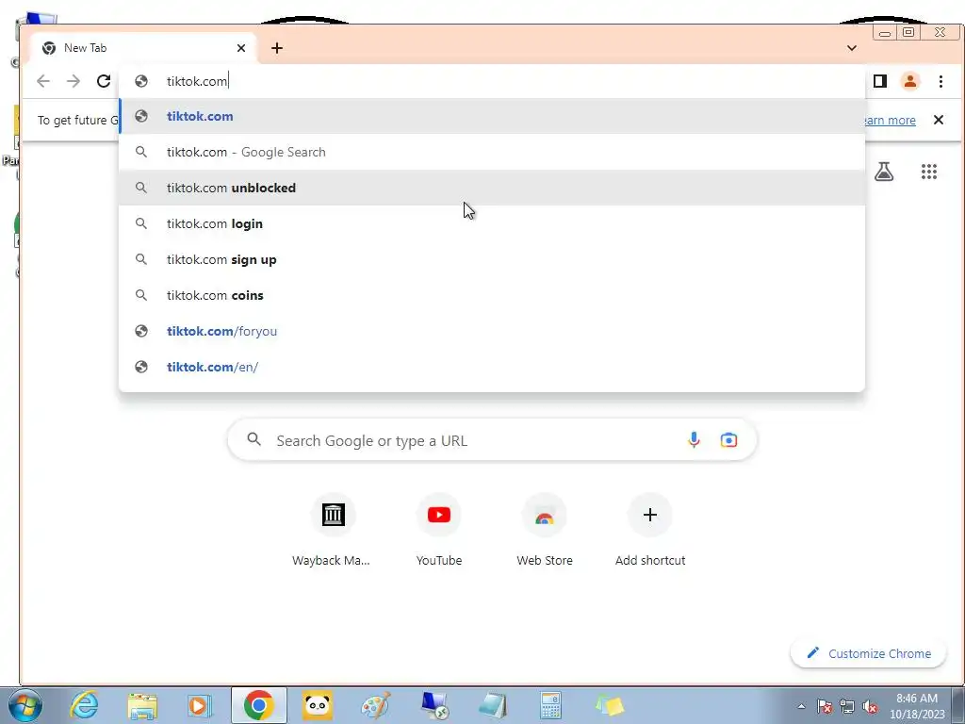Open Windows Media Player from the taskbar
The width and height of the screenshot is (965, 724).
tap(200, 705)
